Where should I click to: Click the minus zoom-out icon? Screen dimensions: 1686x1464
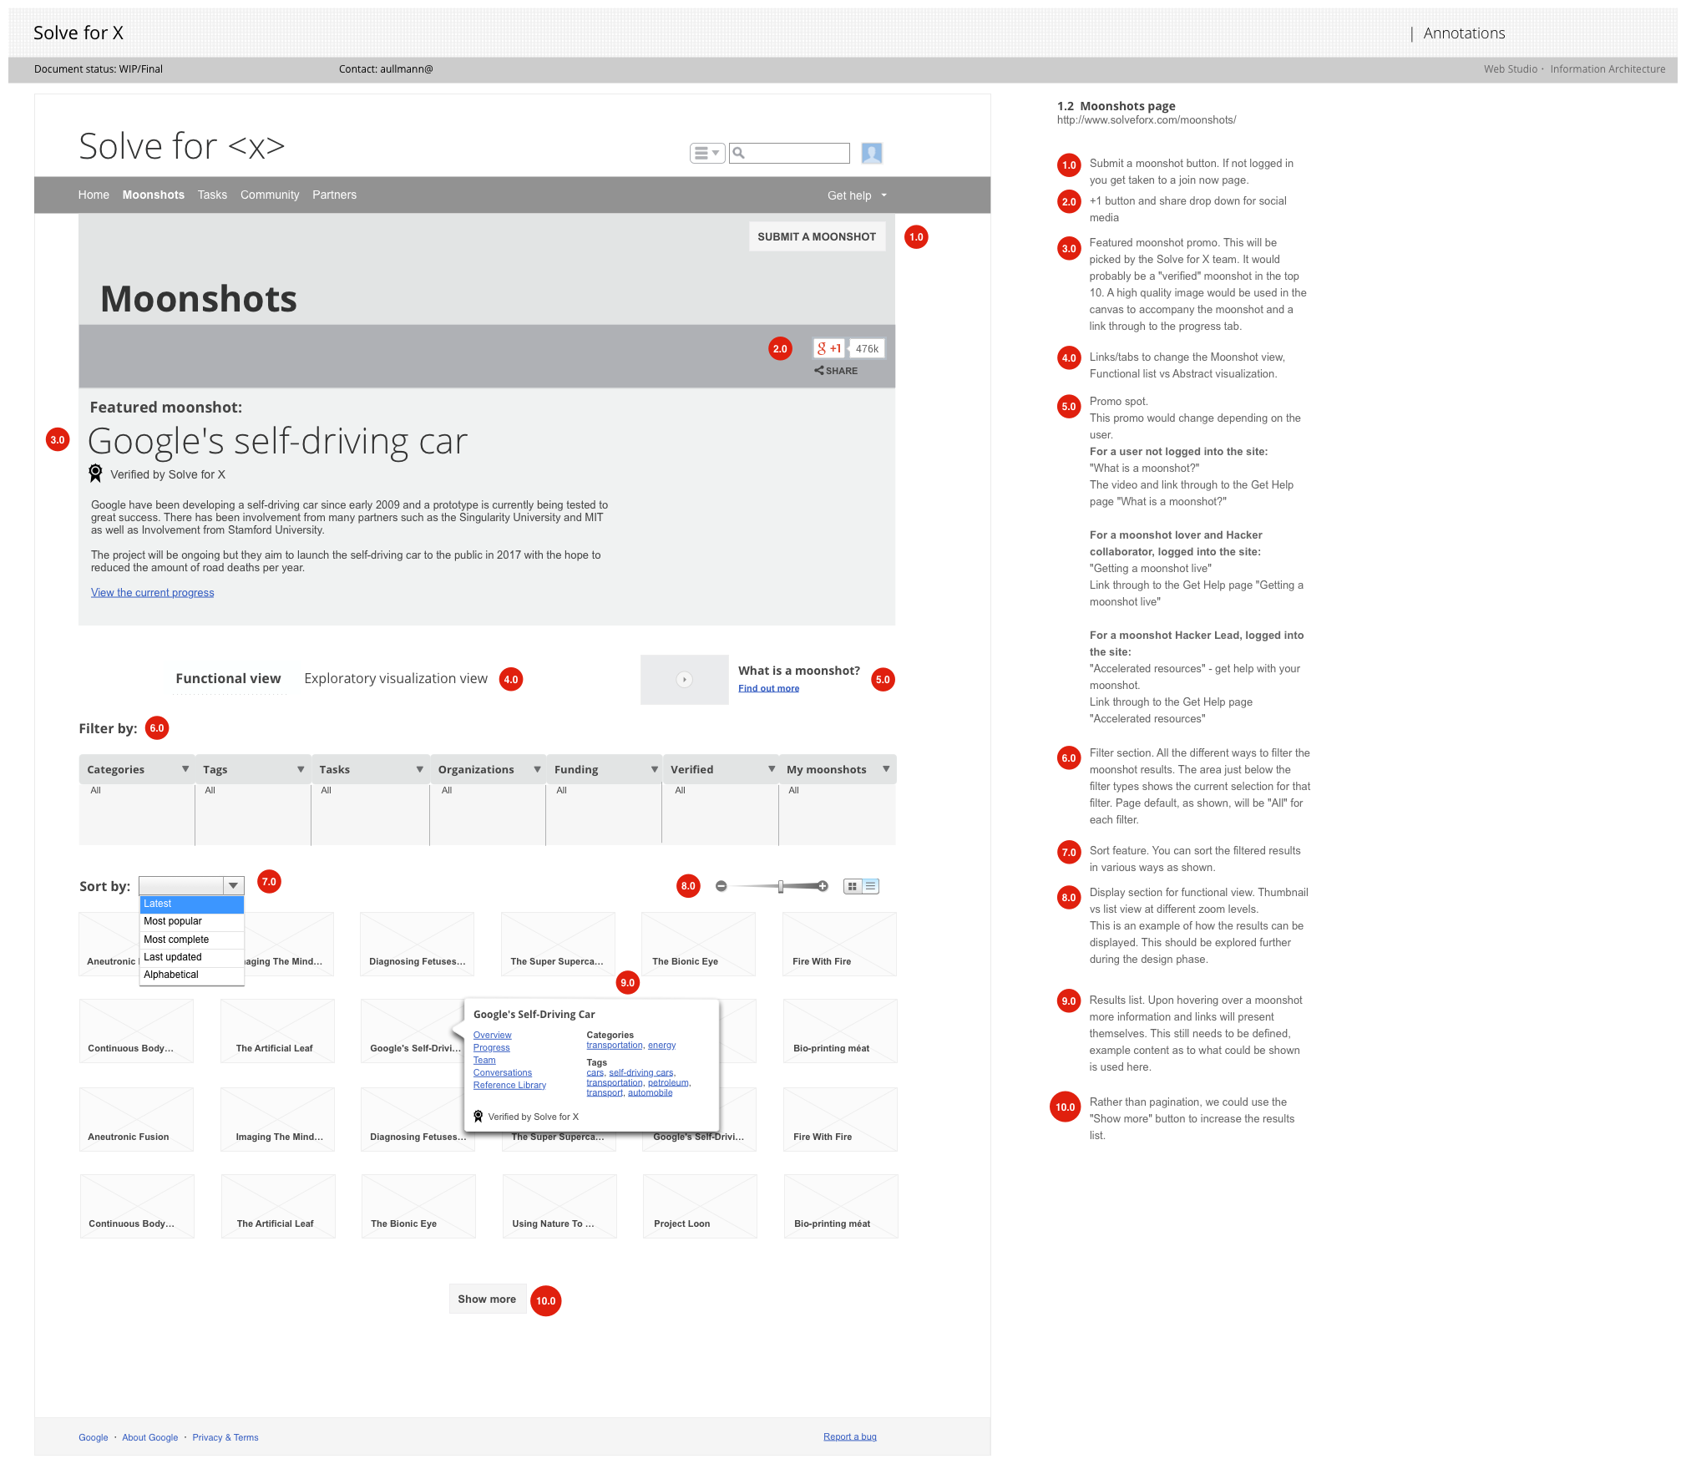click(x=721, y=886)
